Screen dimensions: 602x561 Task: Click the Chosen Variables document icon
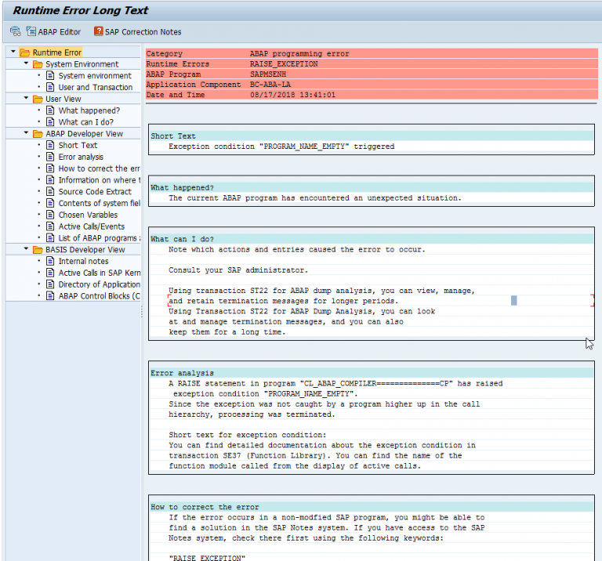point(50,215)
